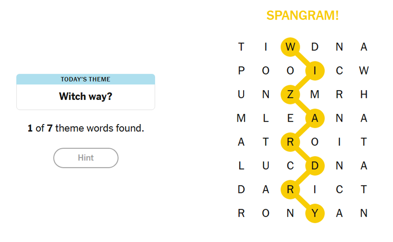Image resolution: width=393 pixels, height=242 pixels.
Task: Select the letter H in the grid
Action: point(363,95)
